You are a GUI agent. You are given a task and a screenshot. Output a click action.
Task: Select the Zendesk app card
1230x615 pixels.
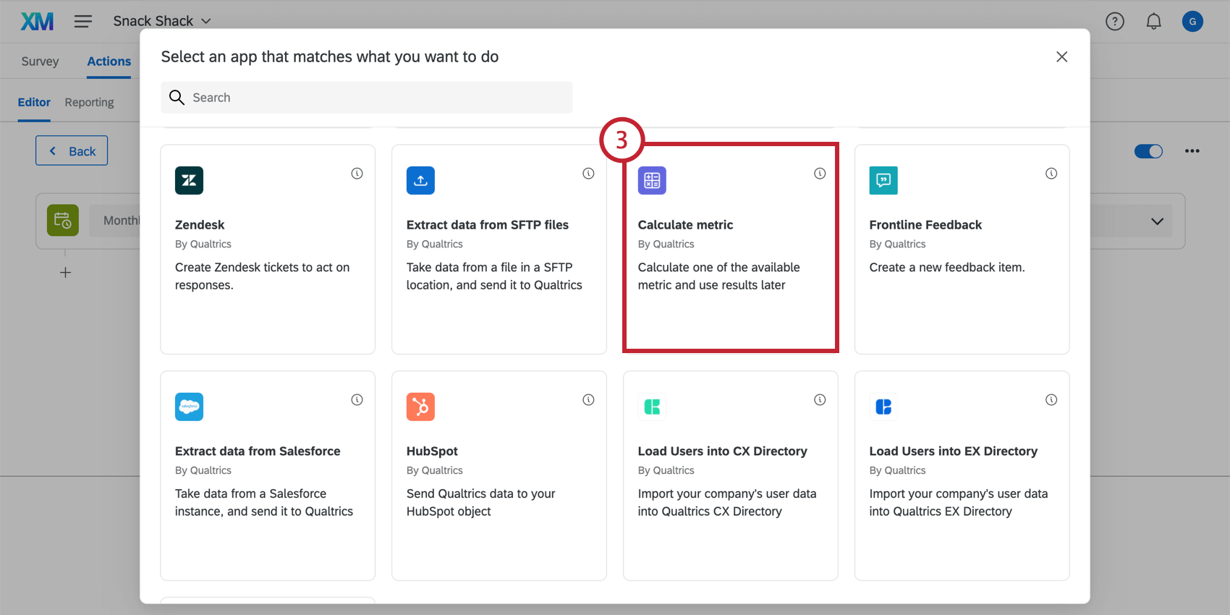click(x=268, y=250)
